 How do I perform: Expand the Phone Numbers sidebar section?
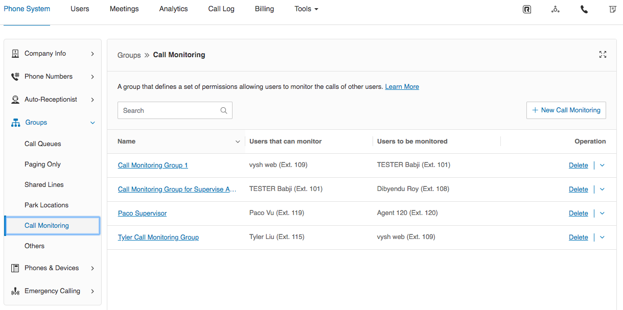pyautogui.click(x=93, y=77)
